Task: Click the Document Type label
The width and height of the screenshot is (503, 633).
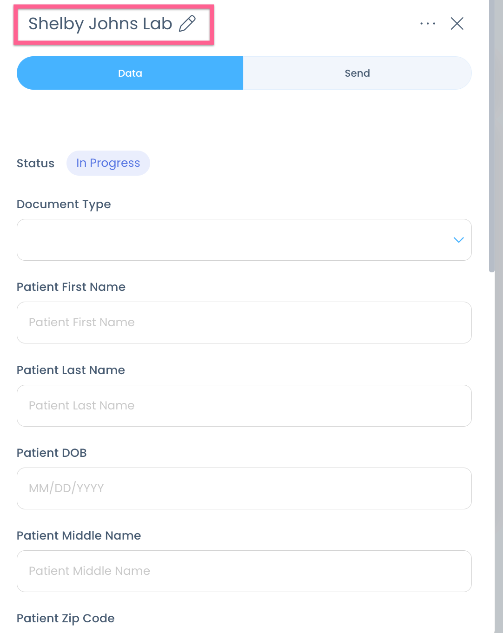Action: click(x=64, y=204)
